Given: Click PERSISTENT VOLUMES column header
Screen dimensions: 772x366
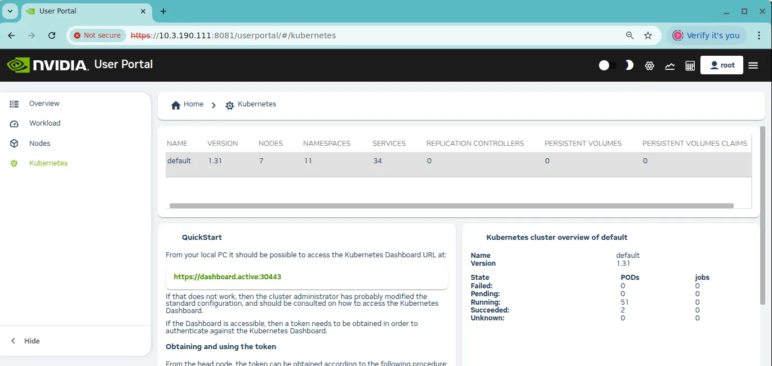Looking at the screenshot, I should 583,144.
